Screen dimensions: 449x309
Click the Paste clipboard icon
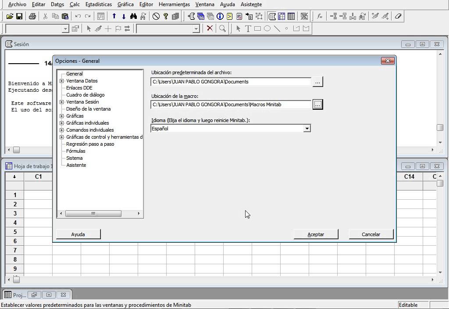click(65, 16)
